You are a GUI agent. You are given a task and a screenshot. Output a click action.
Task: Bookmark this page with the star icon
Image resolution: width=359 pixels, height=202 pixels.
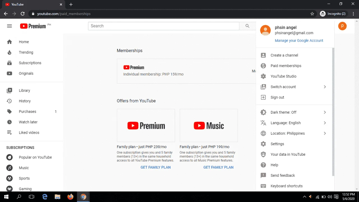point(312,14)
